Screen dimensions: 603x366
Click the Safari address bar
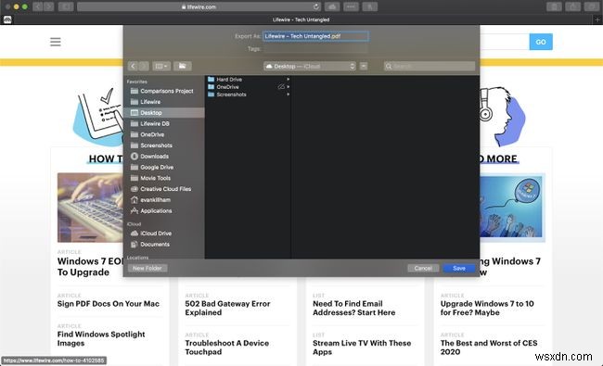pos(199,6)
